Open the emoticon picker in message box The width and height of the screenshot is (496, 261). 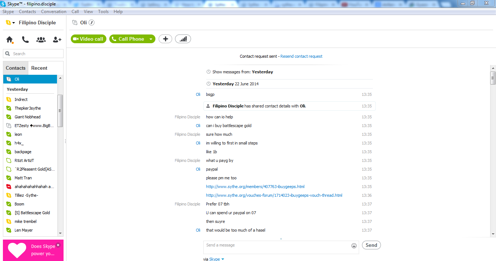coord(354,246)
